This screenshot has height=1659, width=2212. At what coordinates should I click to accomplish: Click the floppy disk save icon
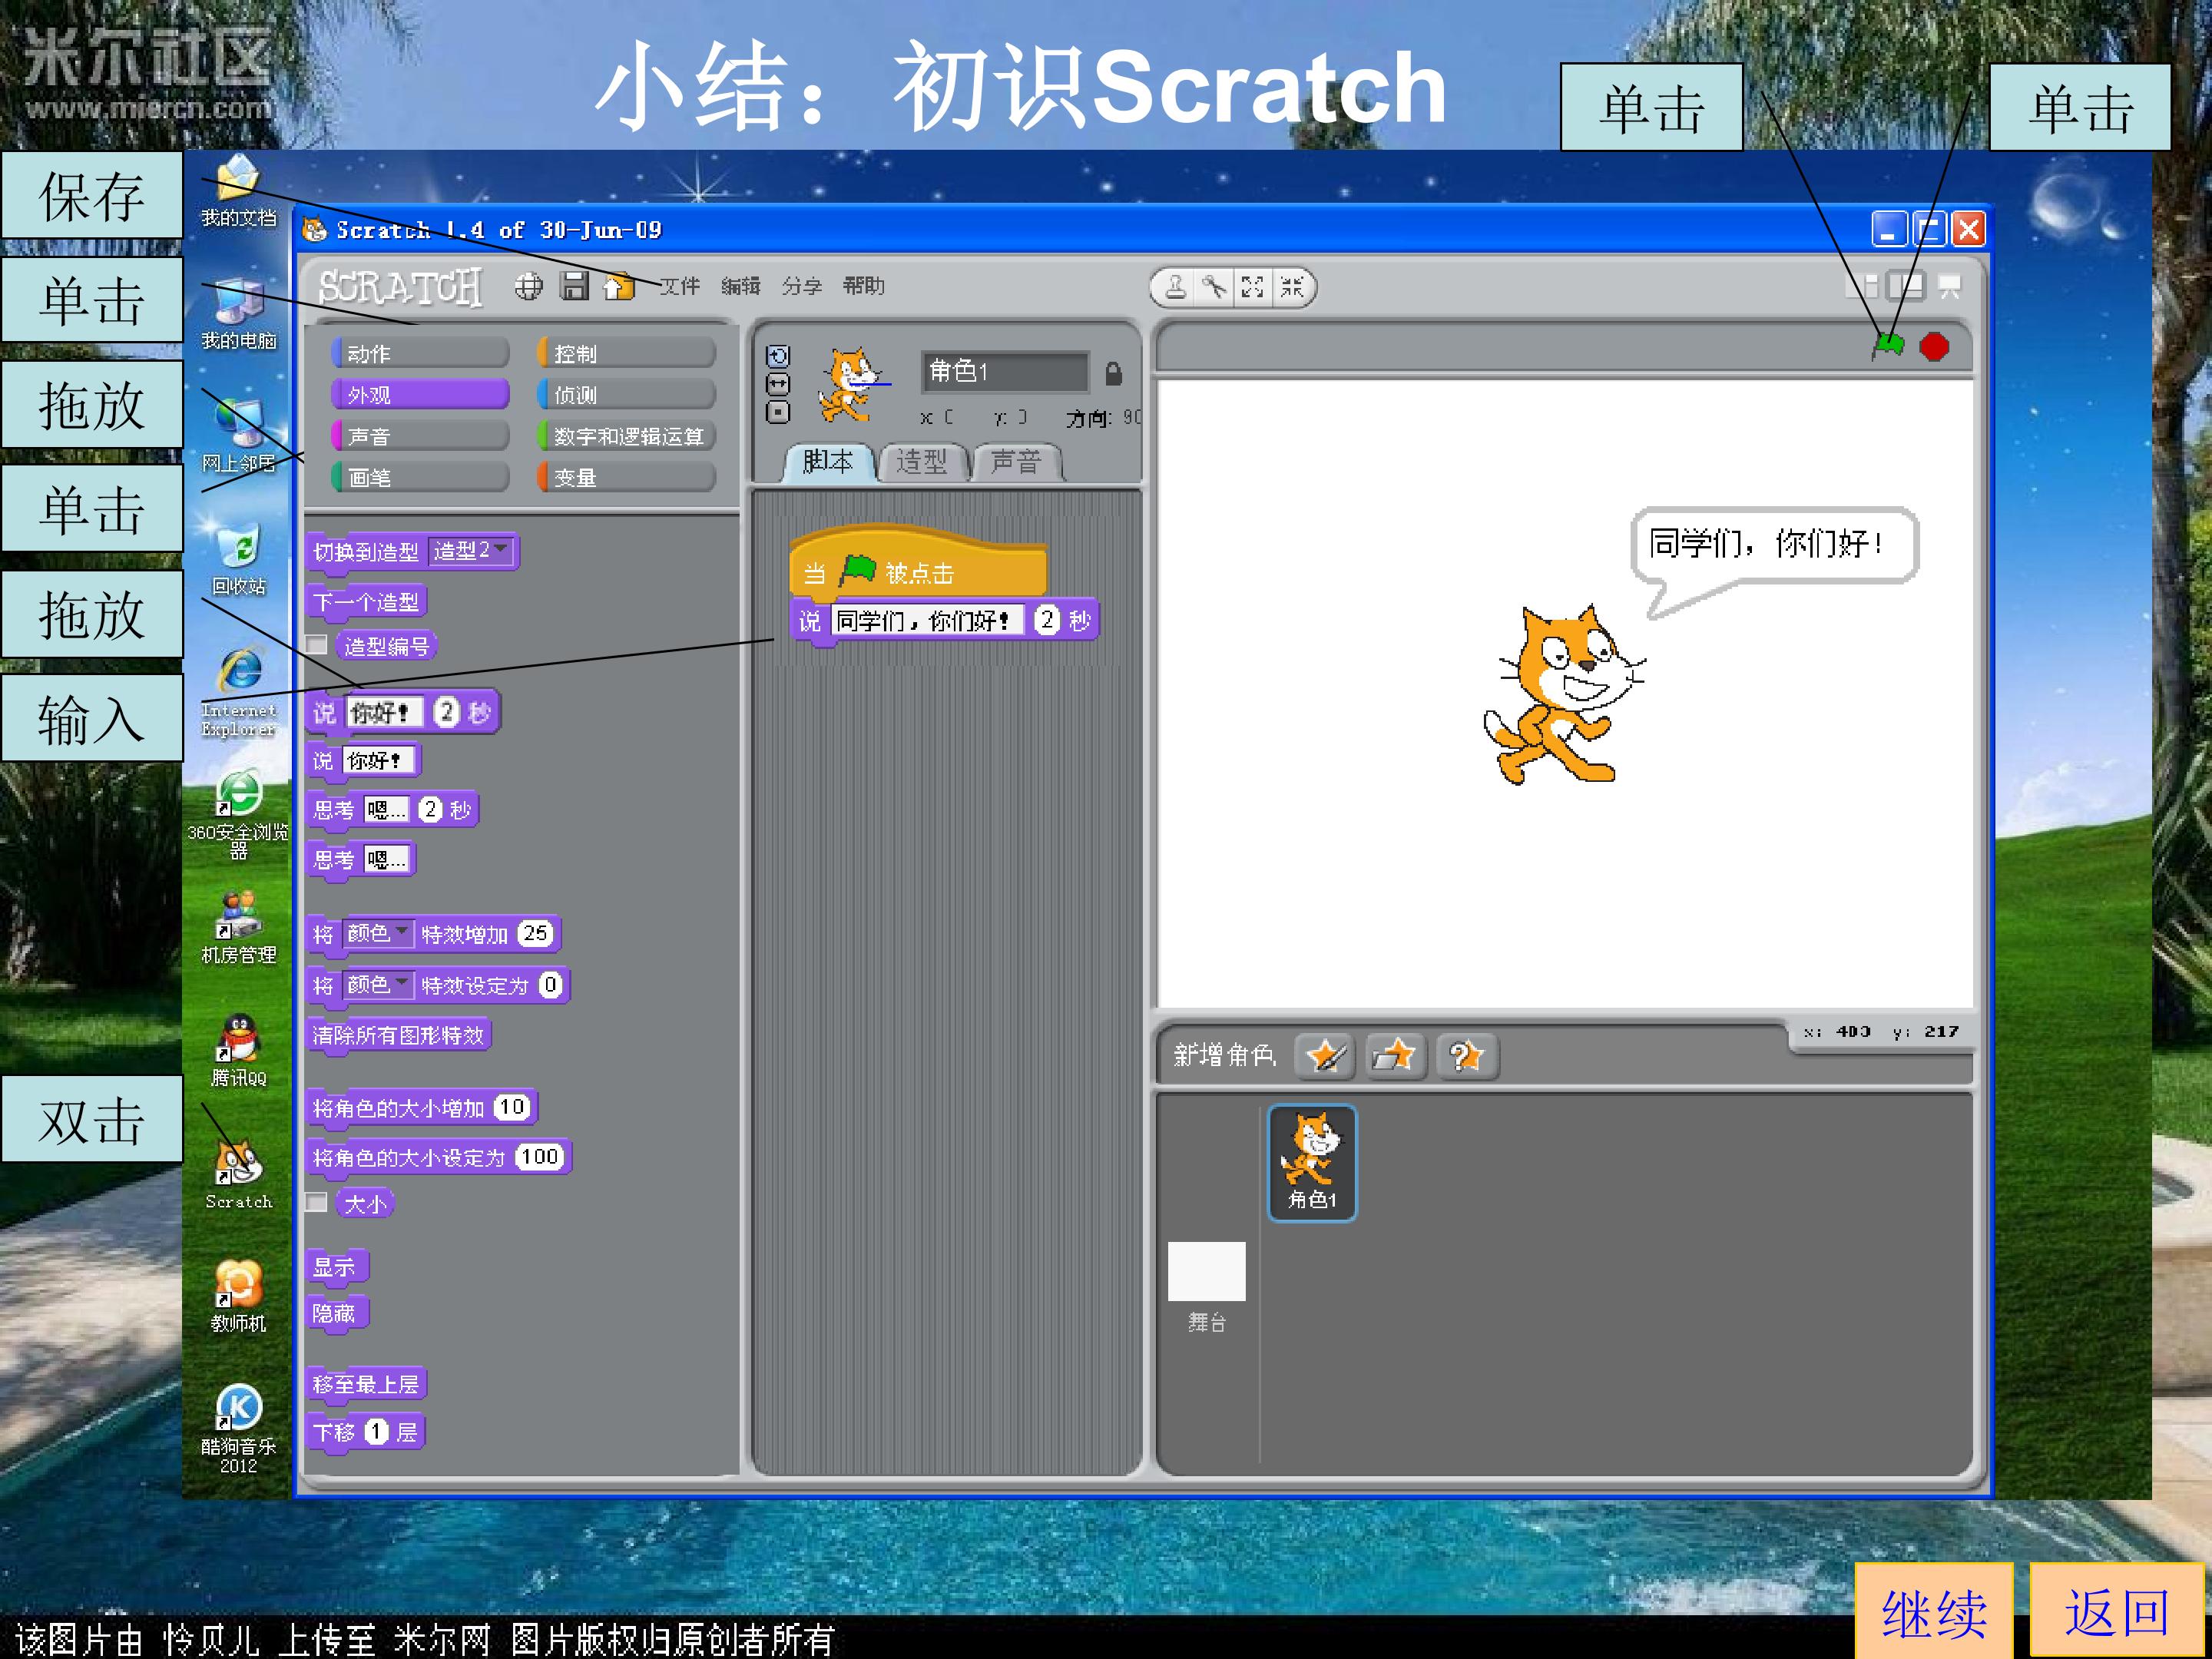tap(574, 286)
